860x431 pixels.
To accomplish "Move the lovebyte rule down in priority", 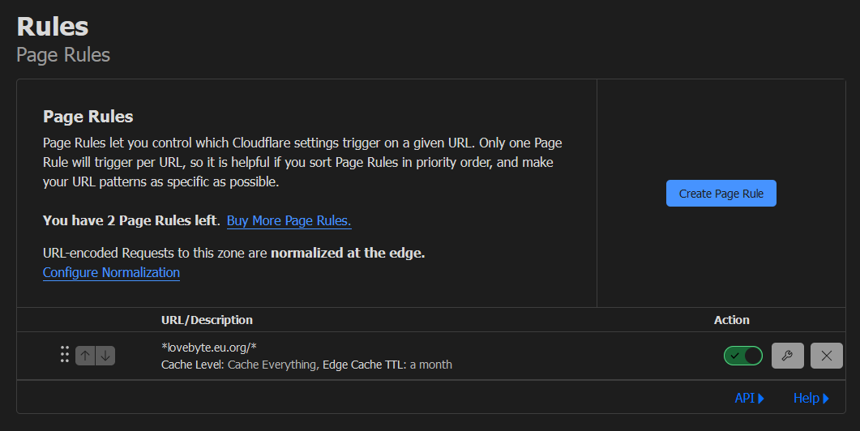I will (105, 356).
